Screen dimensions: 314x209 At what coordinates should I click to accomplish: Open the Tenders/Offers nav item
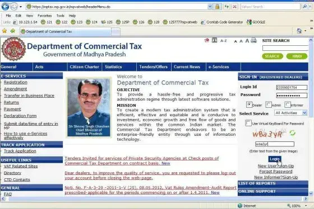point(154,67)
